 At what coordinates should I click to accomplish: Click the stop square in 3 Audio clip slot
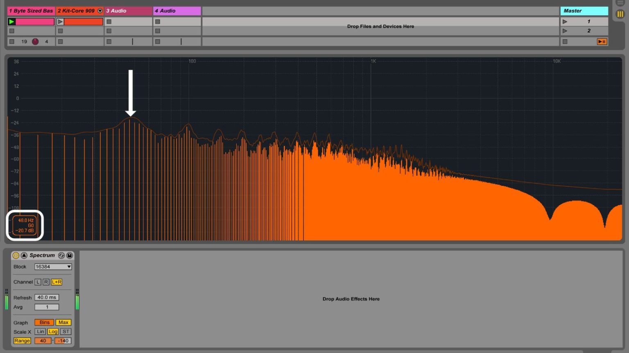(109, 21)
